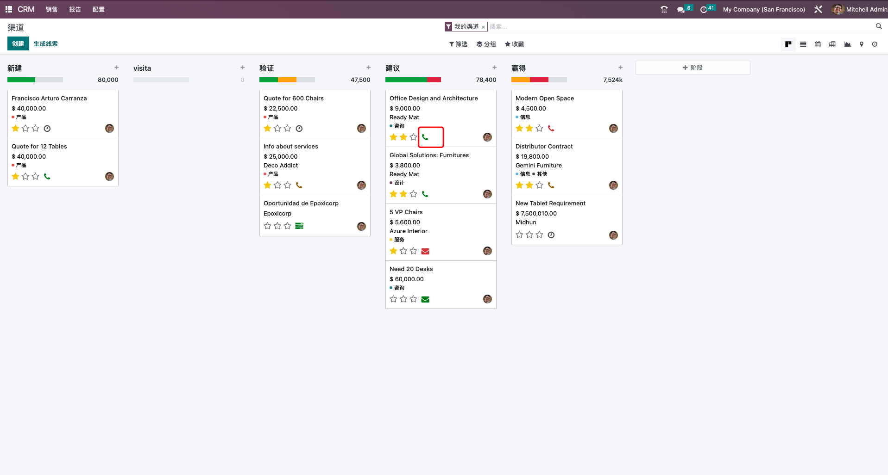Open the conversations icon with 6 badge
This screenshot has width=888, height=475.
coord(684,9)
